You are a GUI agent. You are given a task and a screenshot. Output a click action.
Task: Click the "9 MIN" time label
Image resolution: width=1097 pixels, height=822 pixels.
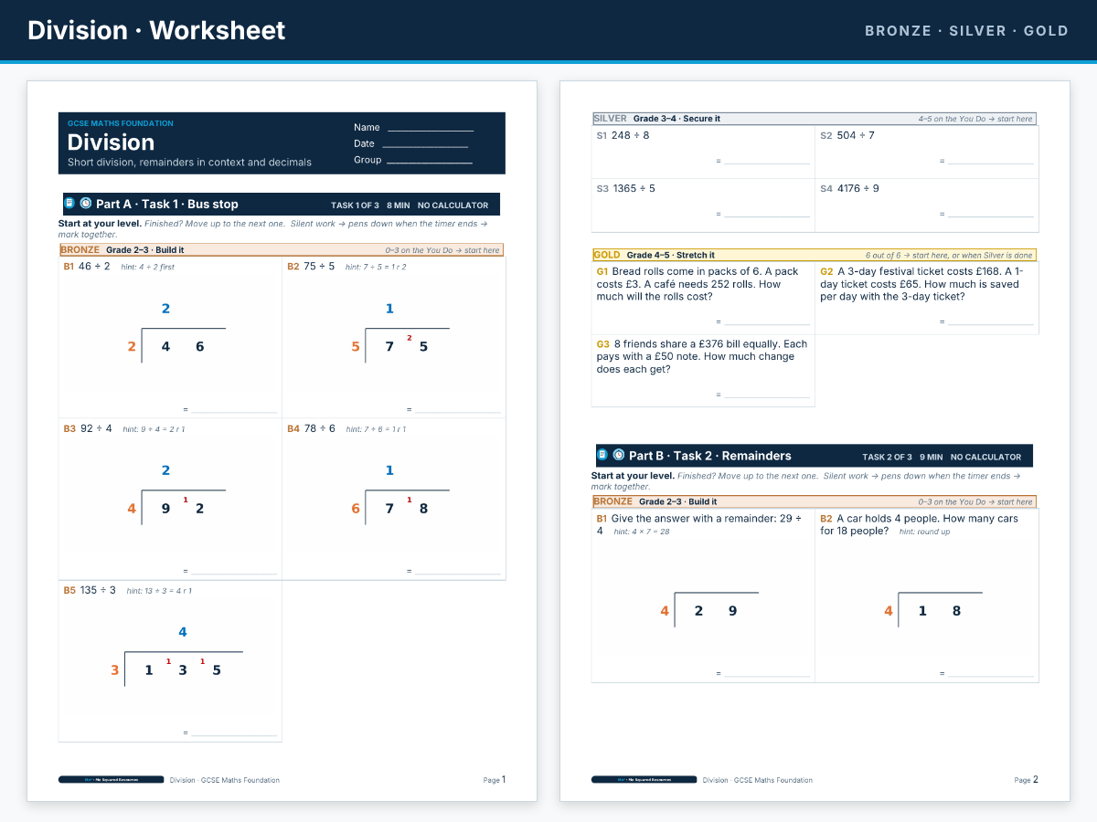click(x=931, y=457)
